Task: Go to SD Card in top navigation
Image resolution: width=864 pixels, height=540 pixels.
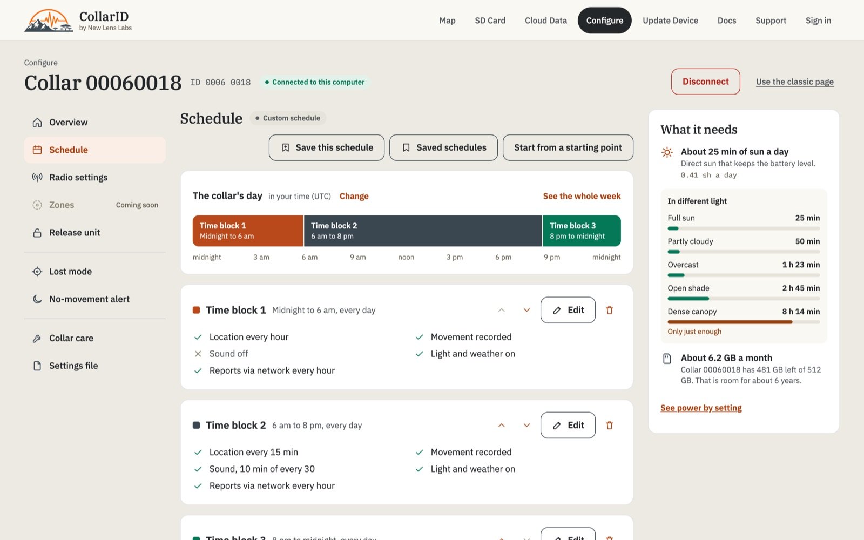Action: click(x=490, y=21)
